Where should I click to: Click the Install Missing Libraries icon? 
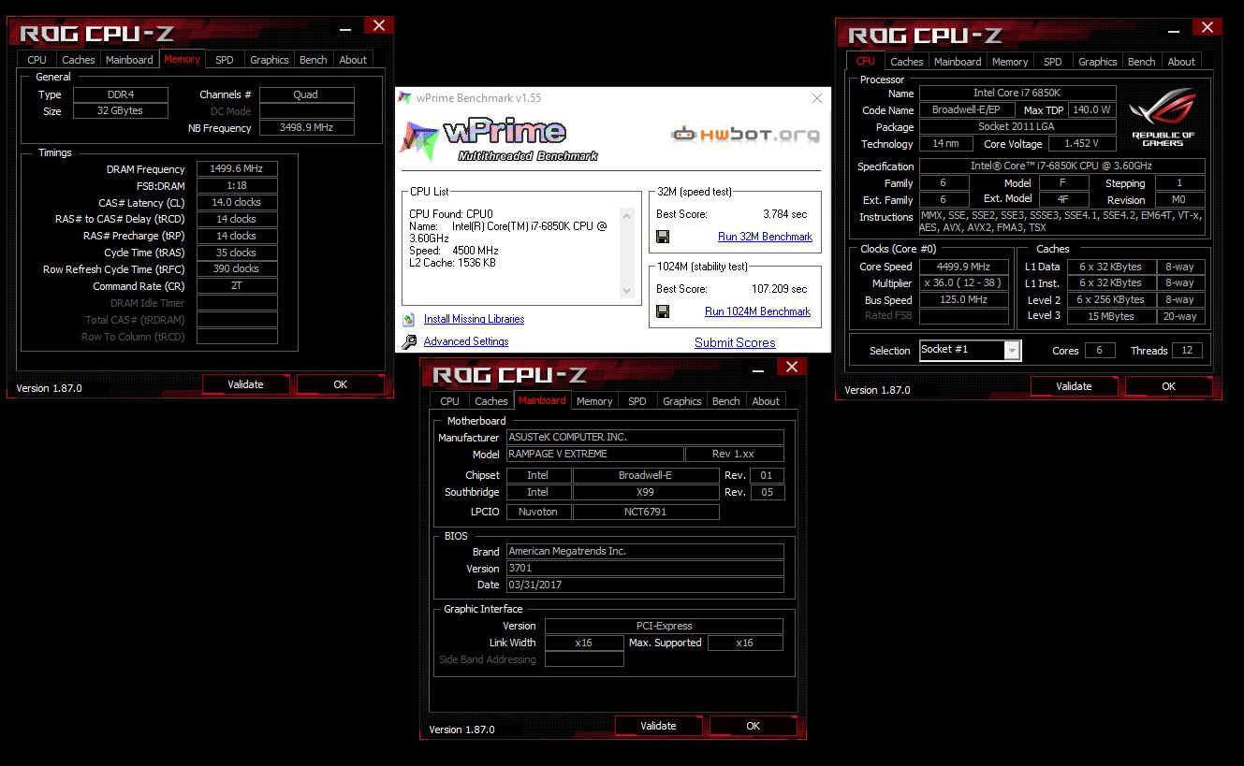(x=409, y=319)
